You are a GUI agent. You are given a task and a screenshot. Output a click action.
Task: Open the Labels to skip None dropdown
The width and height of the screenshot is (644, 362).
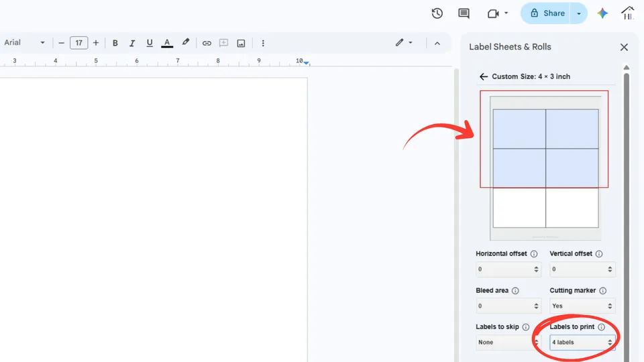click(x=508, y=343)
